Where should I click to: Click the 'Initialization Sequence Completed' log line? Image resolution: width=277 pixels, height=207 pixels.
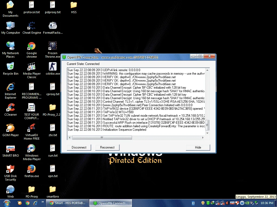point(107,130)
